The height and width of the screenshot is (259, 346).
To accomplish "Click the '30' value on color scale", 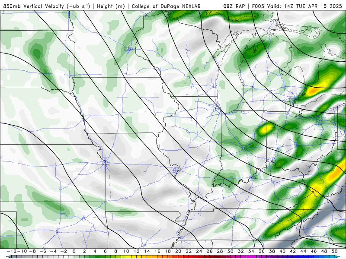I will (x=231, y=251).
